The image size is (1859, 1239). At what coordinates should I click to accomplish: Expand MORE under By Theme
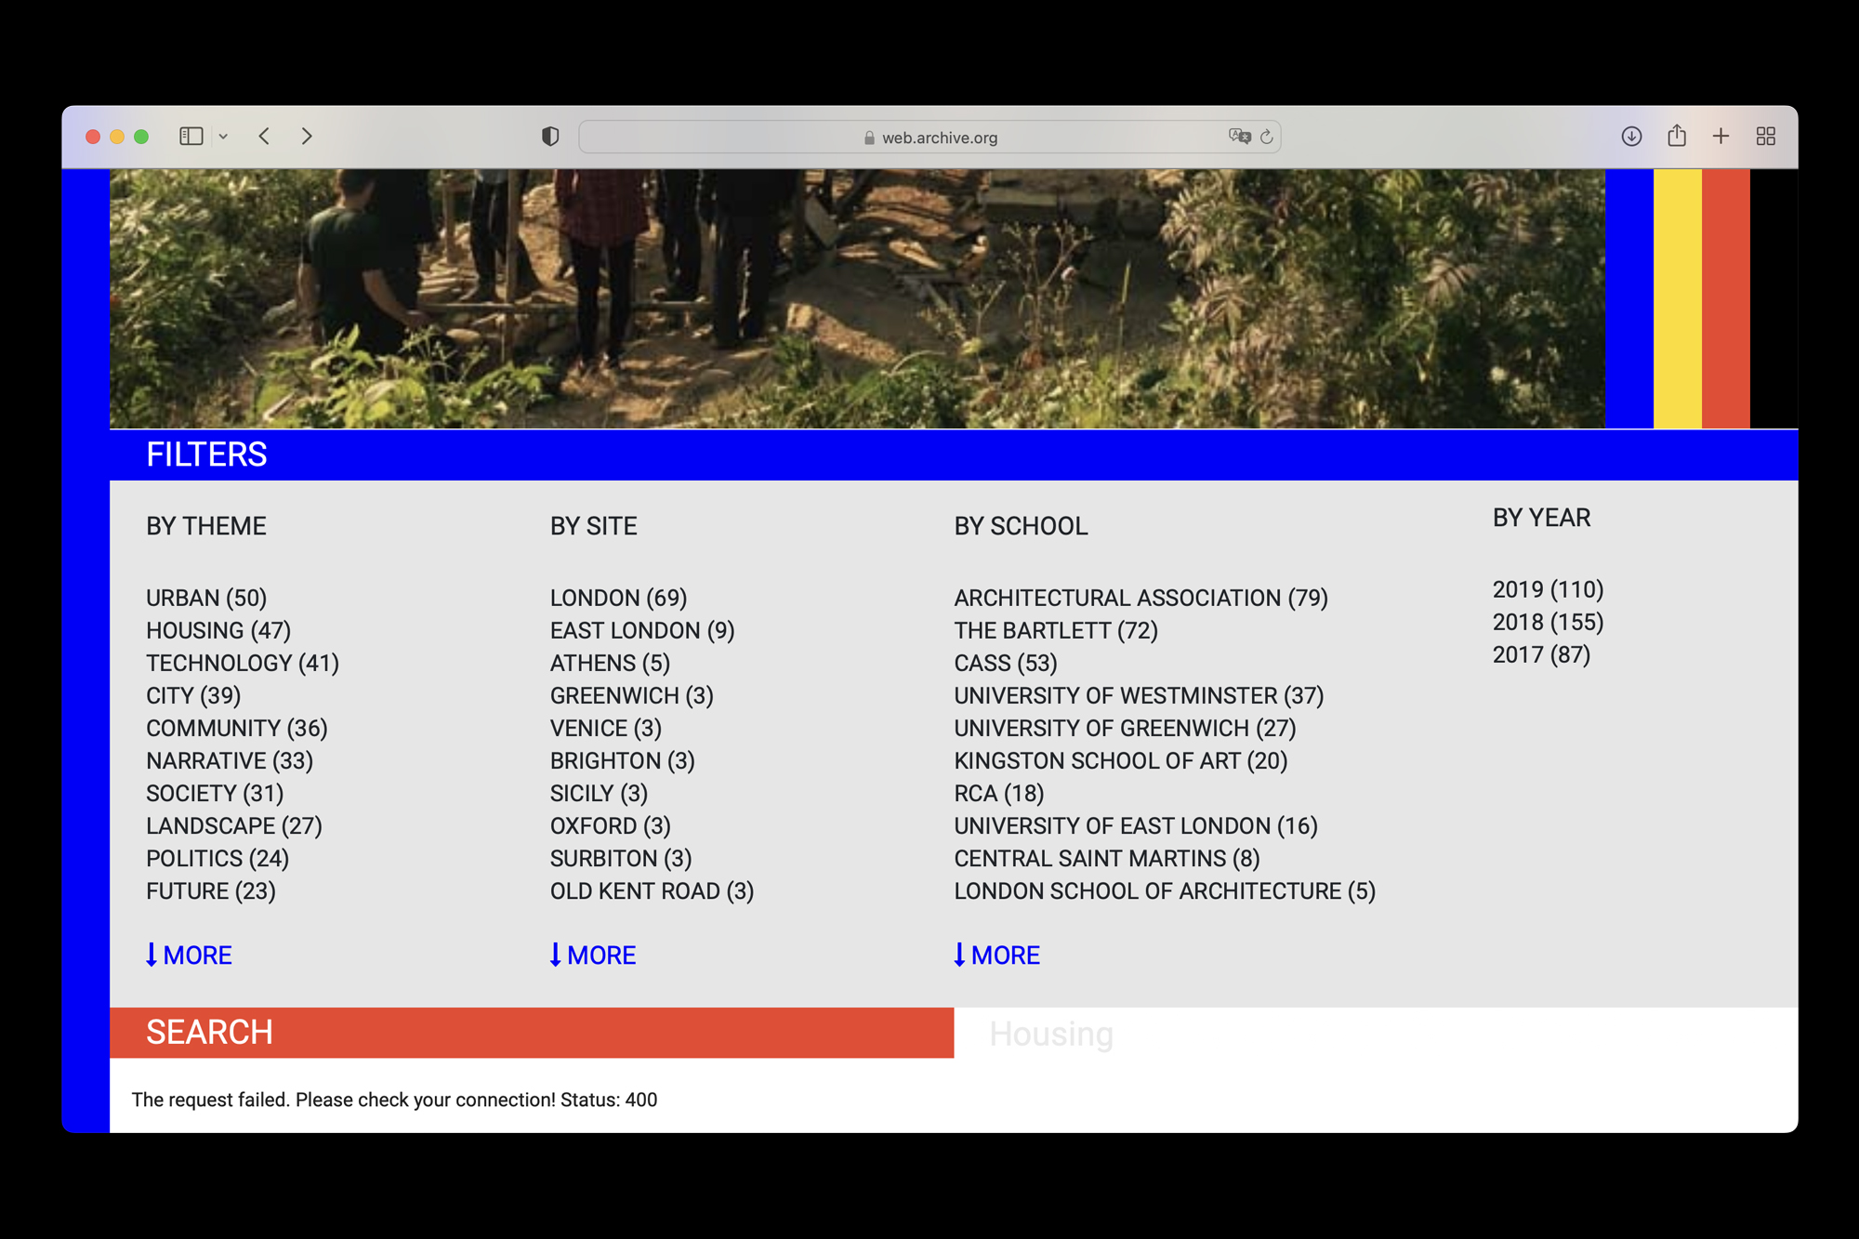tap(190, 955)
